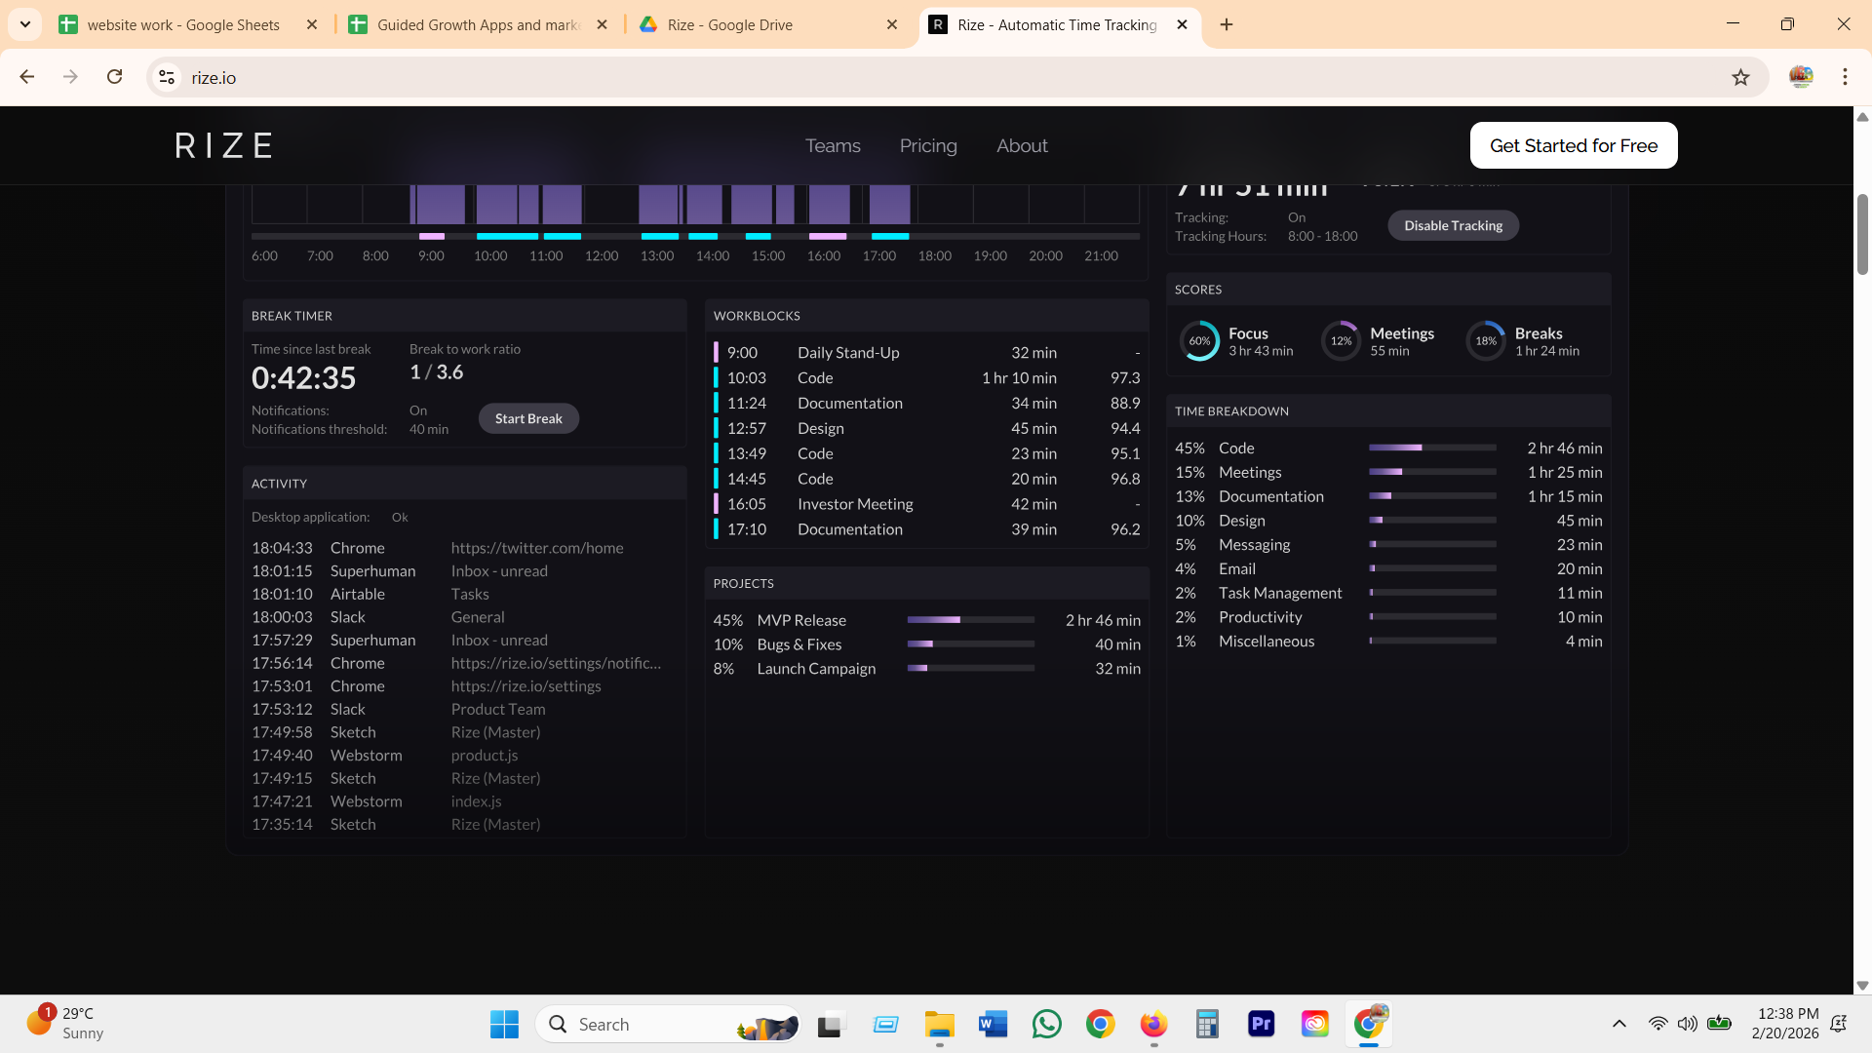Click the page scrollbar thumb

point(1862,234)
